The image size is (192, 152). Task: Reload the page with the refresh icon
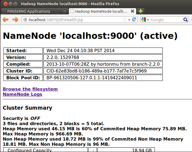pos(134,19)
